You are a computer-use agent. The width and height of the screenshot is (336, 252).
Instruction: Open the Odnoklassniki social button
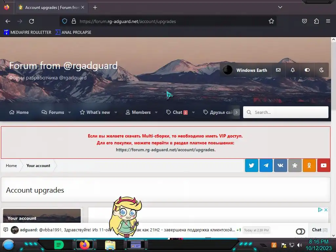[309, 165]
